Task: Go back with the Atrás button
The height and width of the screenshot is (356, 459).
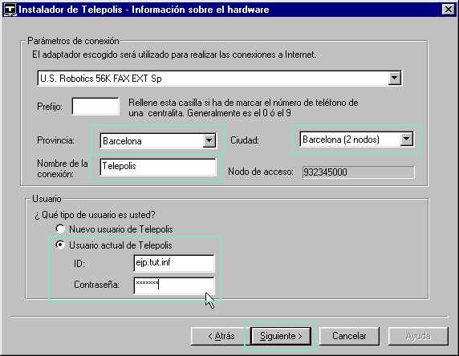Action: click(221, 336)
